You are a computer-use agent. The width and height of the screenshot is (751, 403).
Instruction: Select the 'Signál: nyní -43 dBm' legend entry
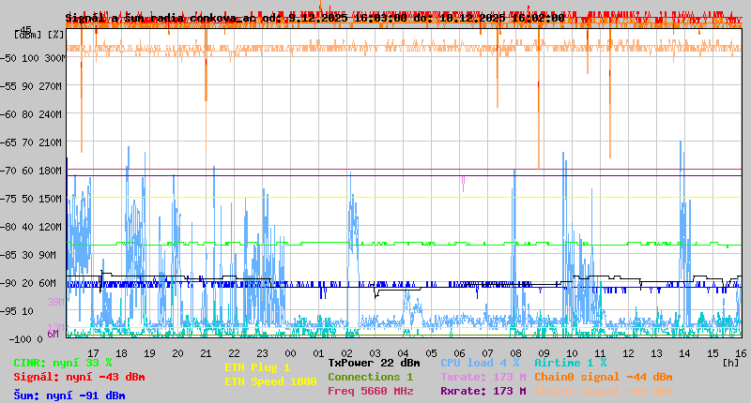[79, 377]
